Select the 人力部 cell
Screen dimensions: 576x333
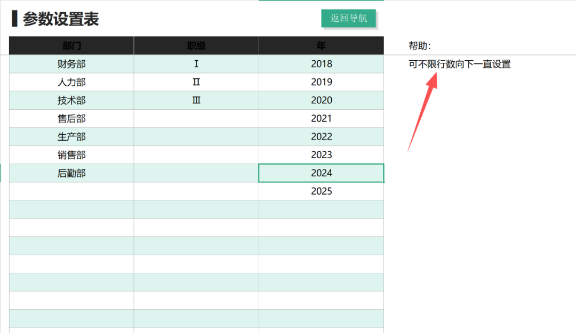(x=71, y=82)
